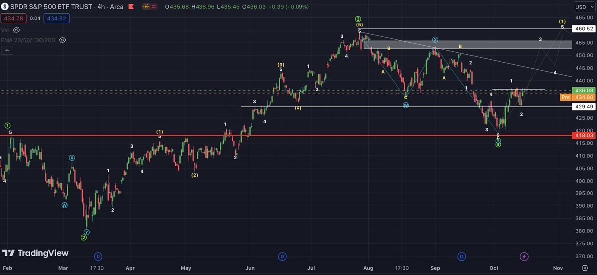Click the dividend marker between June and July
The height and width of the screenshot is (275, 597).
tap(282, 256)
